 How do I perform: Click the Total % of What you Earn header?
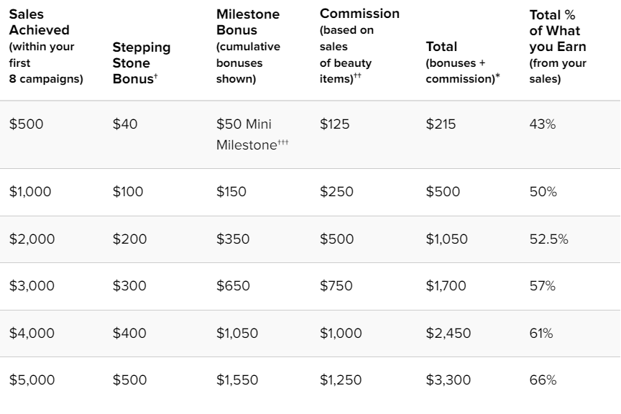pyautogui.click(x=558, y=47)
